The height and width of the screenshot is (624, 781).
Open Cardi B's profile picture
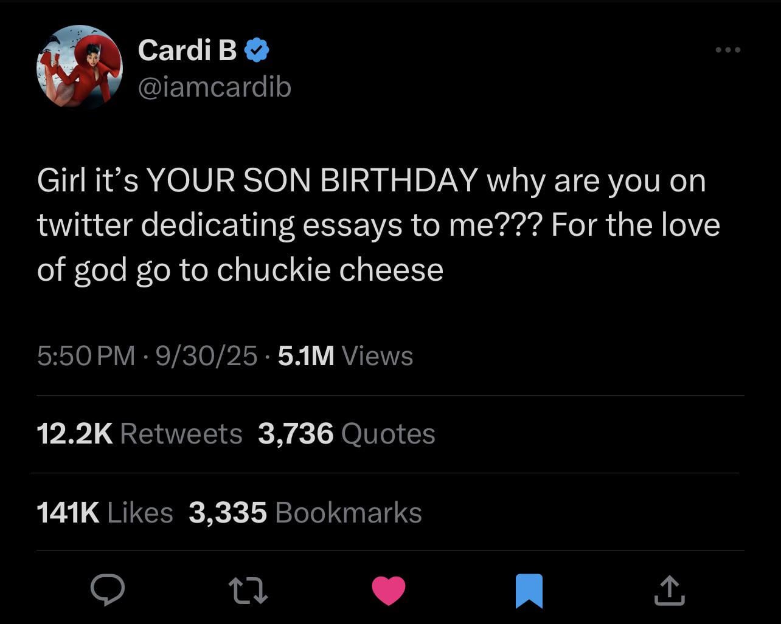pyautogui.click(x=80, y=67)
